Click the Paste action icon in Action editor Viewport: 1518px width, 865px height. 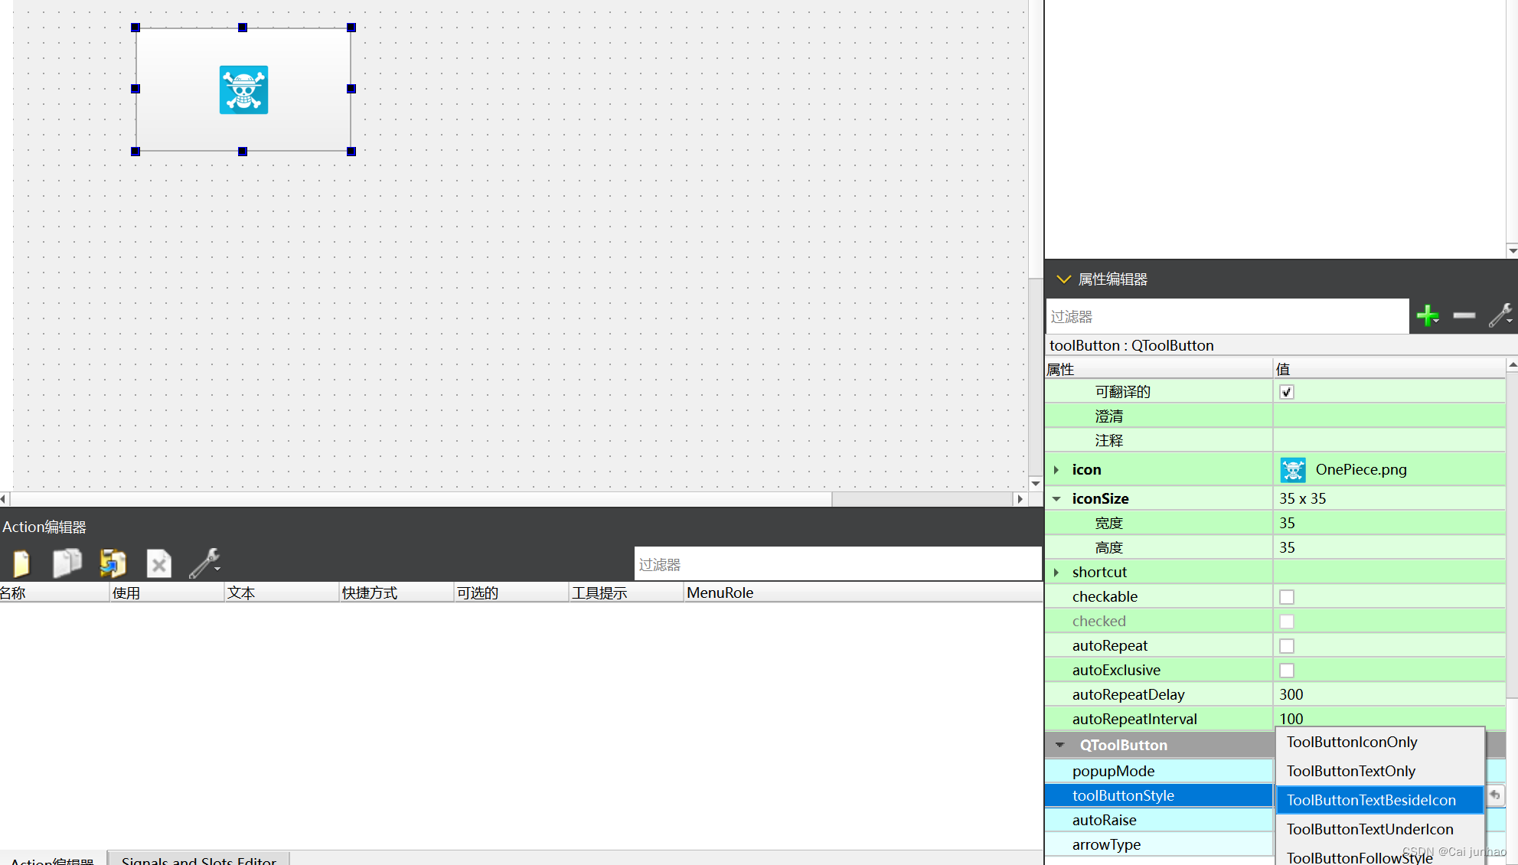click(113, 564)
